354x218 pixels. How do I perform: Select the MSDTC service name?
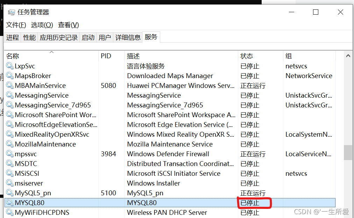(x=26, y=164)
